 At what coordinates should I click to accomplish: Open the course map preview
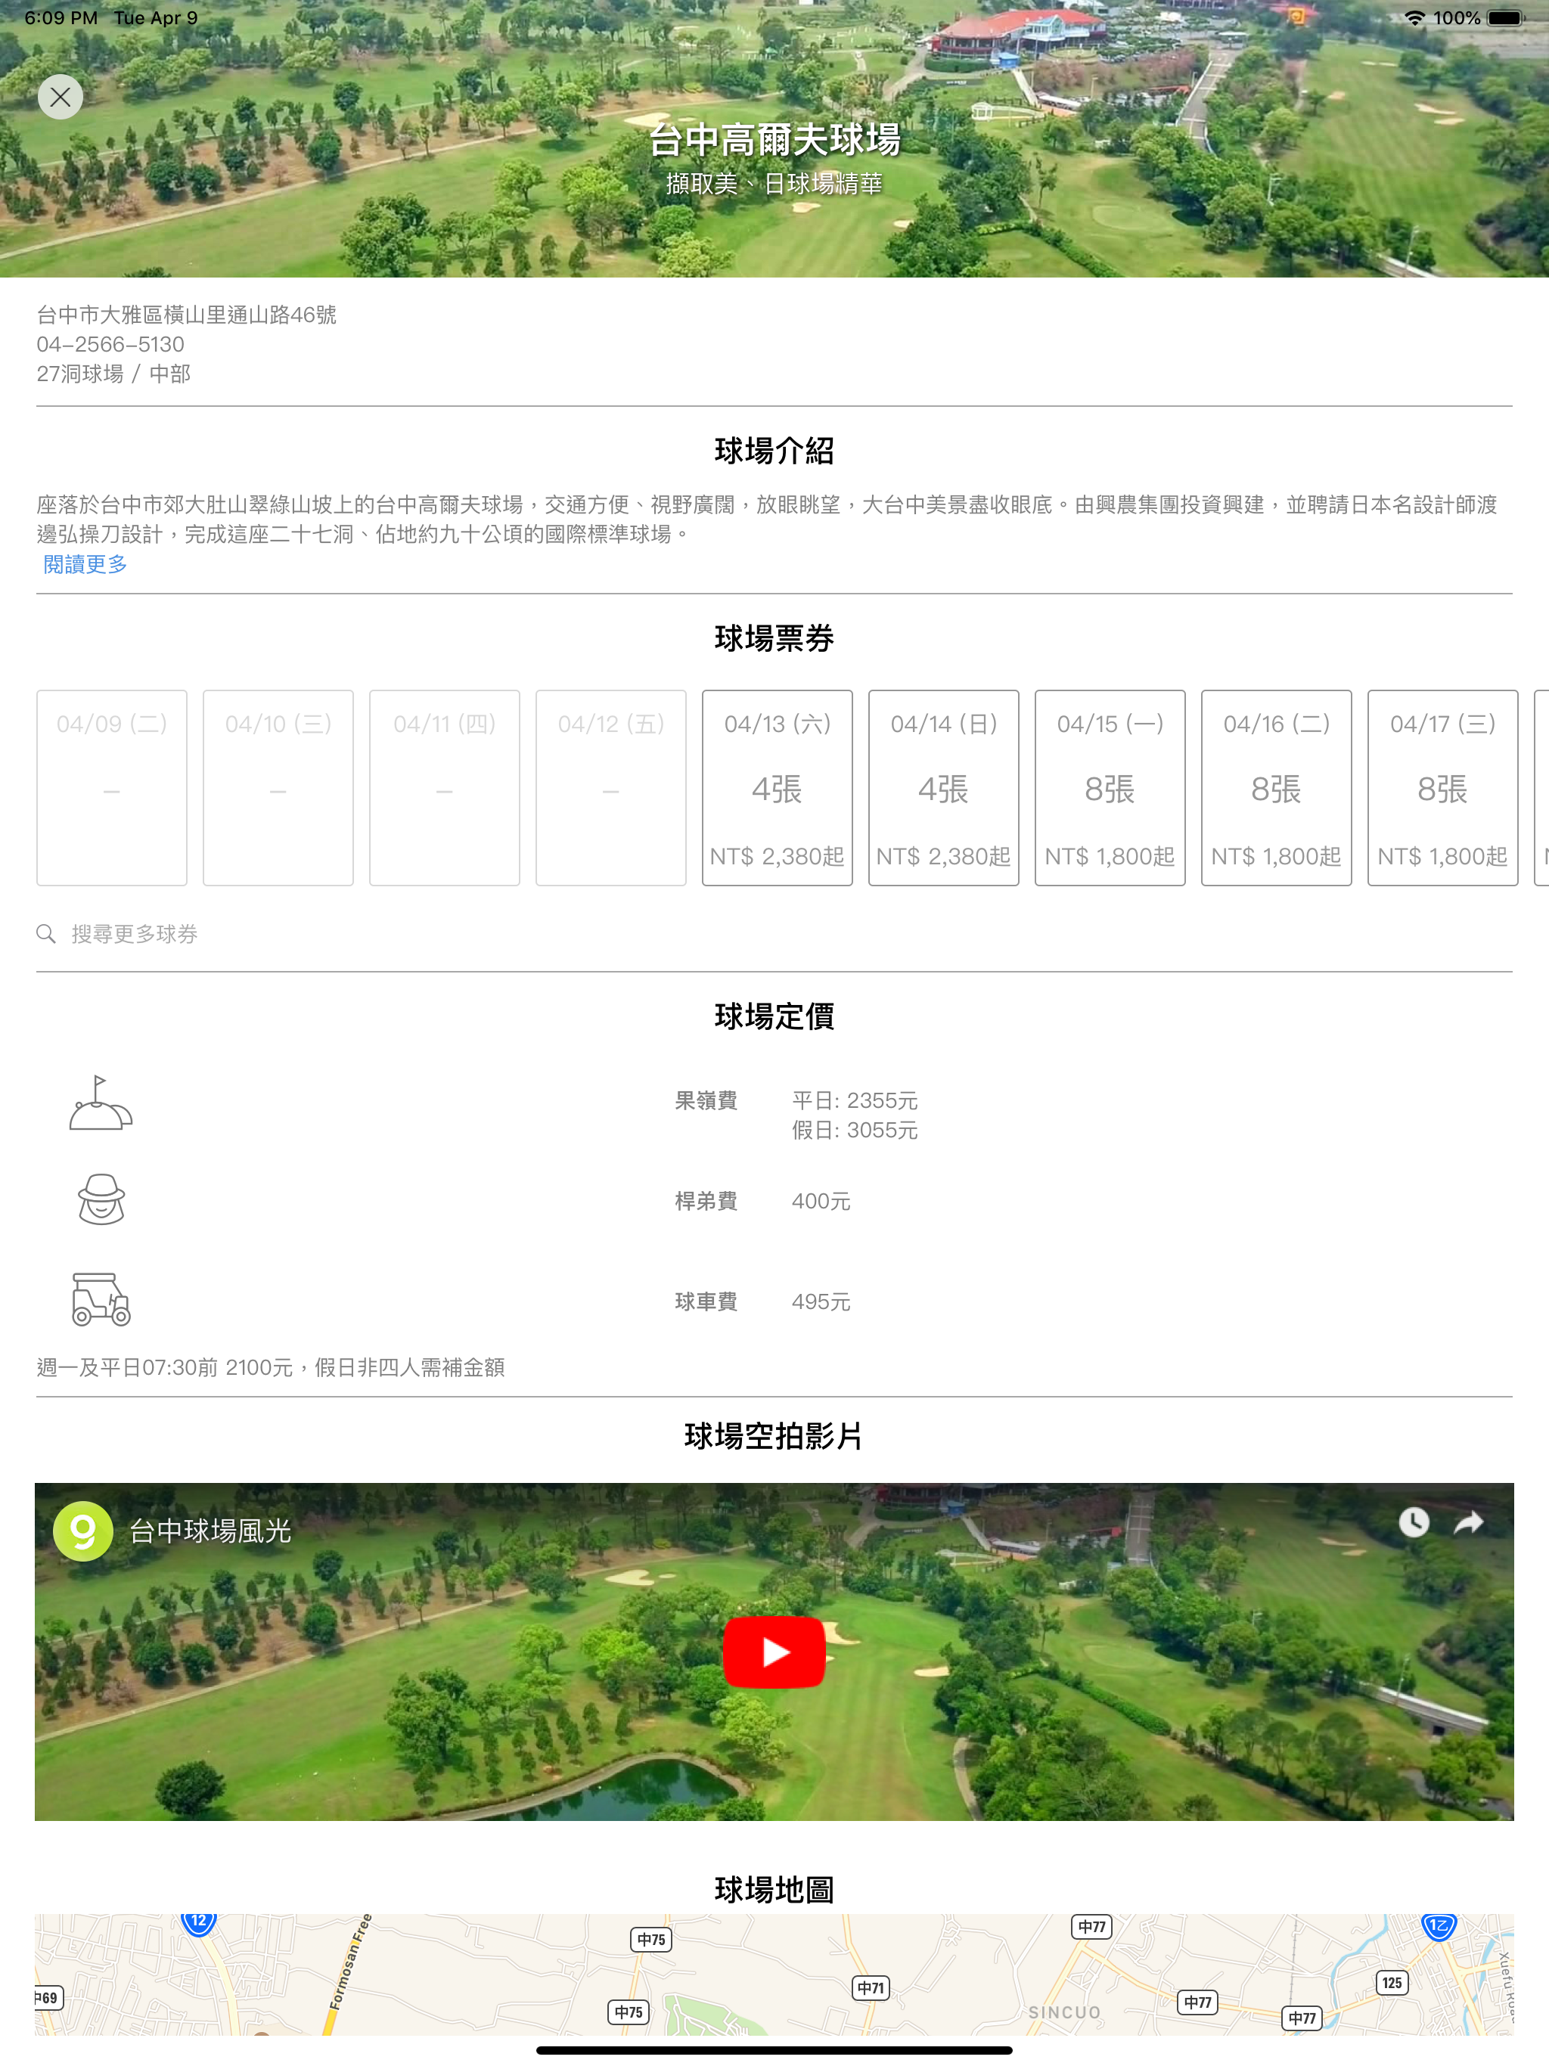tap(774, 1974)
